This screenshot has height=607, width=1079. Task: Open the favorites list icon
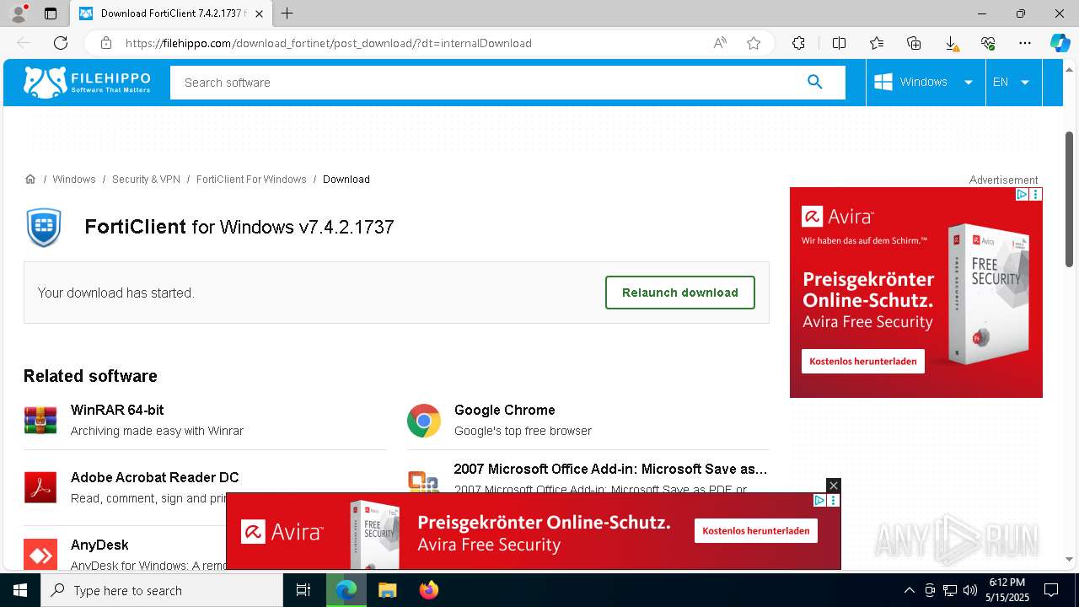(x=877, y=43)
